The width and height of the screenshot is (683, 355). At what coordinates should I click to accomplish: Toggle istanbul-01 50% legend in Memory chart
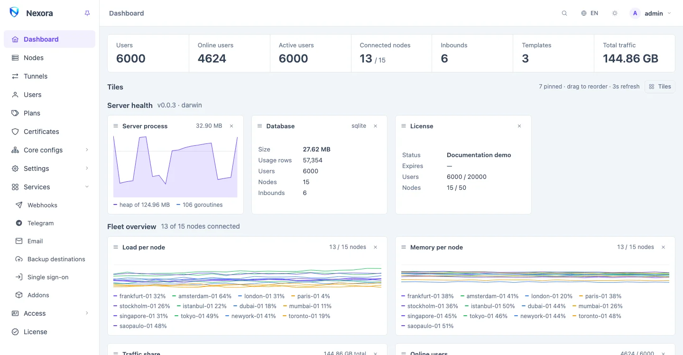pyautogui.click(x=490, y=306)
